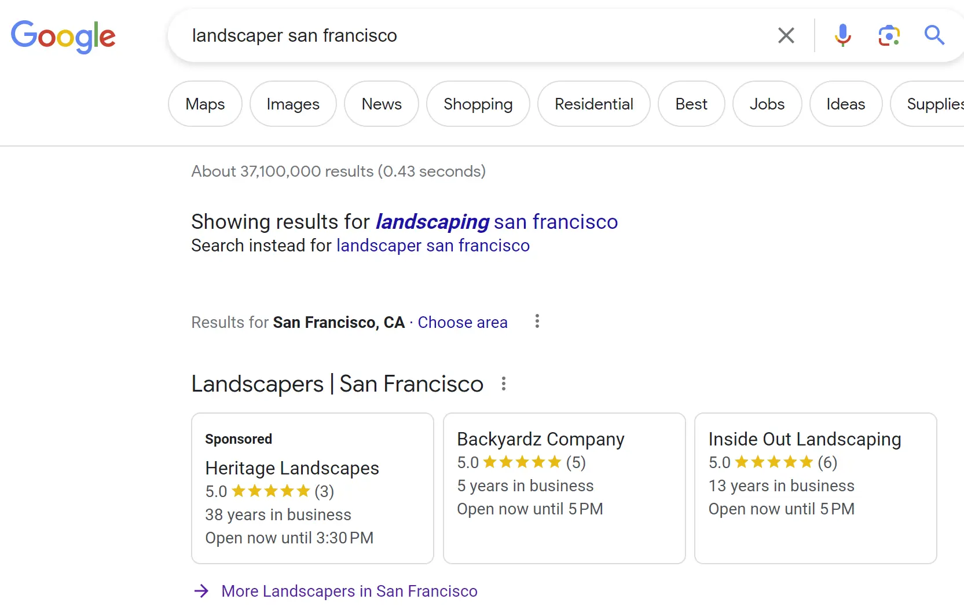Open the Backyardz Company listing

540,439
